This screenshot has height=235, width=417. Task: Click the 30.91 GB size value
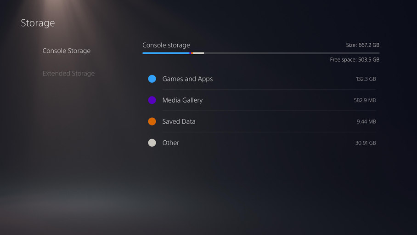pos(366,143)
